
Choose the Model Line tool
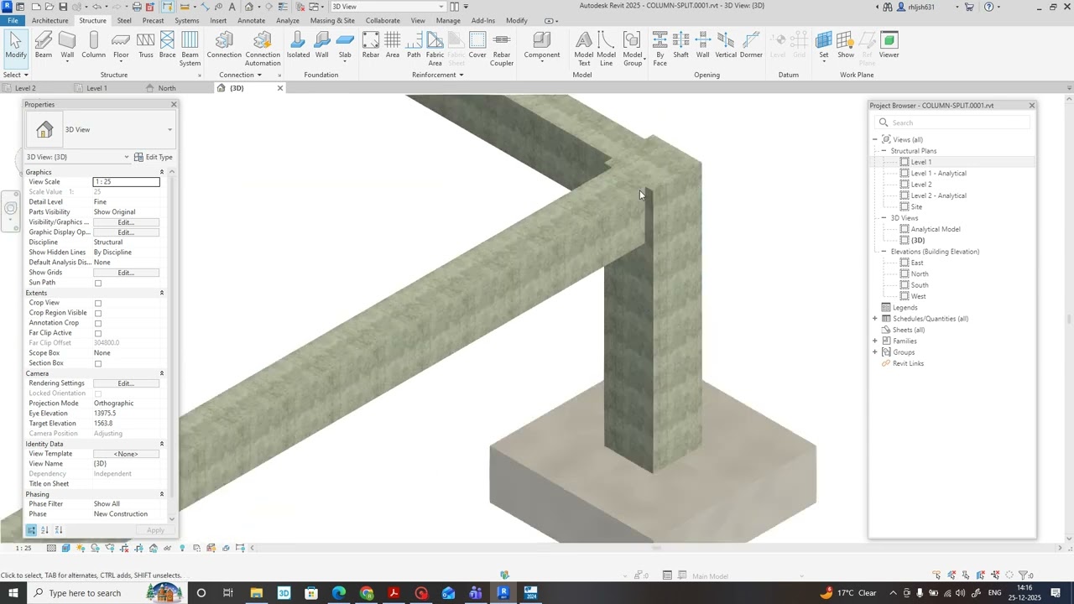tap(606, 49)
